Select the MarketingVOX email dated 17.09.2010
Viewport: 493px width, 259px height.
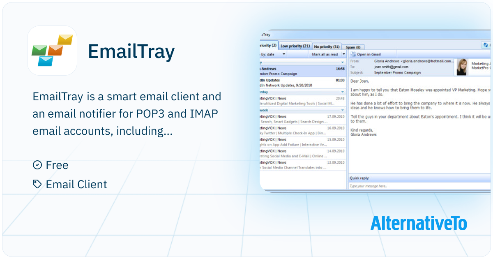tap(303, 119)
